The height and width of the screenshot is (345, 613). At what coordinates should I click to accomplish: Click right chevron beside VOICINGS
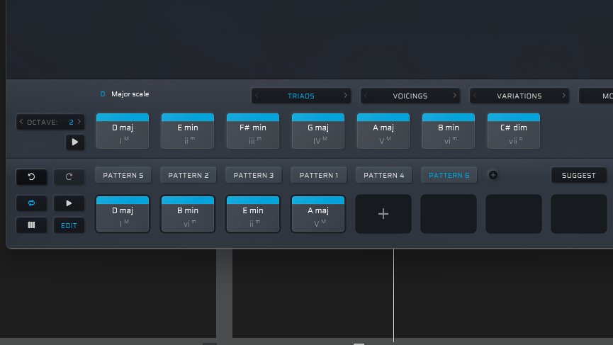click(x=454, y=96)
